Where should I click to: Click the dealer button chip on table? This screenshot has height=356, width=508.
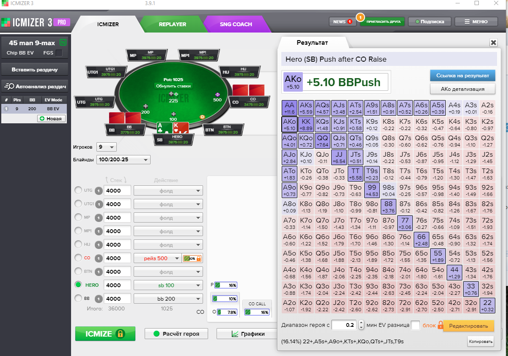202,117
